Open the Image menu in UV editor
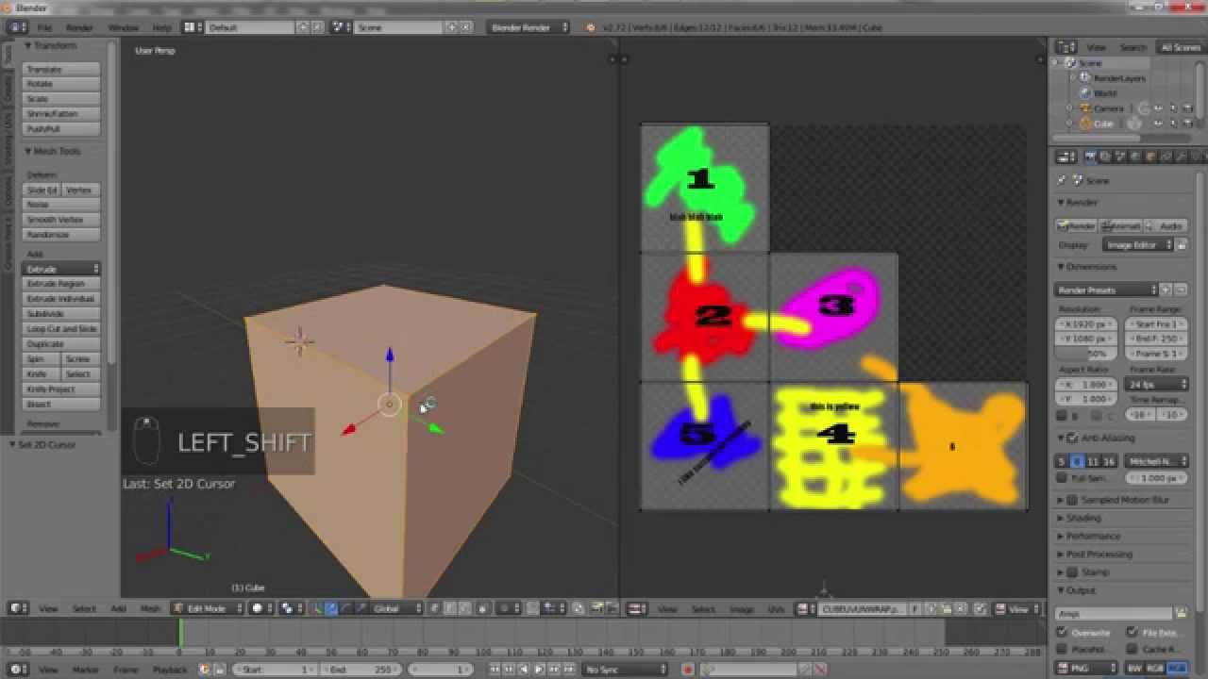 (742, 609)
